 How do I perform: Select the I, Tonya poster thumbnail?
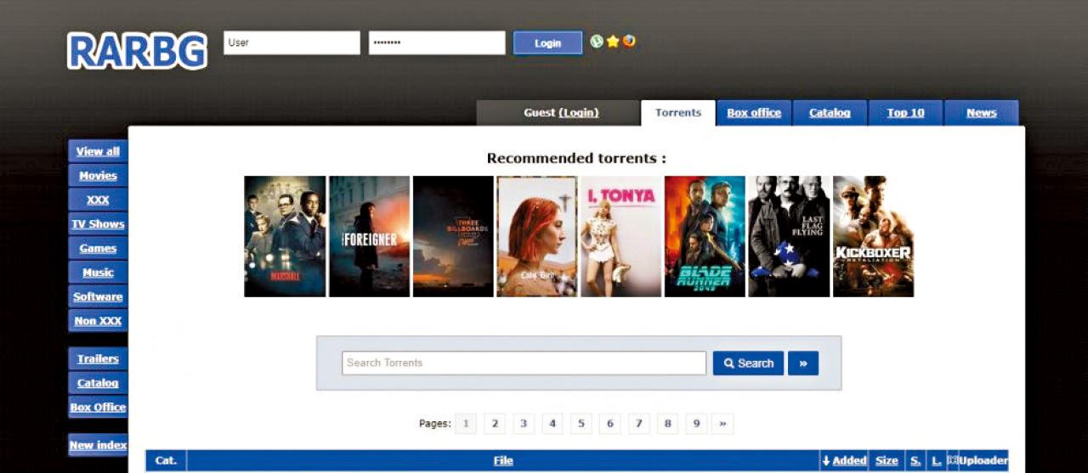(x=620, y=236)
